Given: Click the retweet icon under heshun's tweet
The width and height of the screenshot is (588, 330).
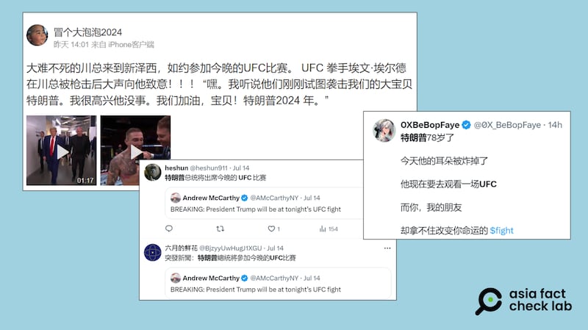Looking at the screenshot, I should click(x=220, y=229).
